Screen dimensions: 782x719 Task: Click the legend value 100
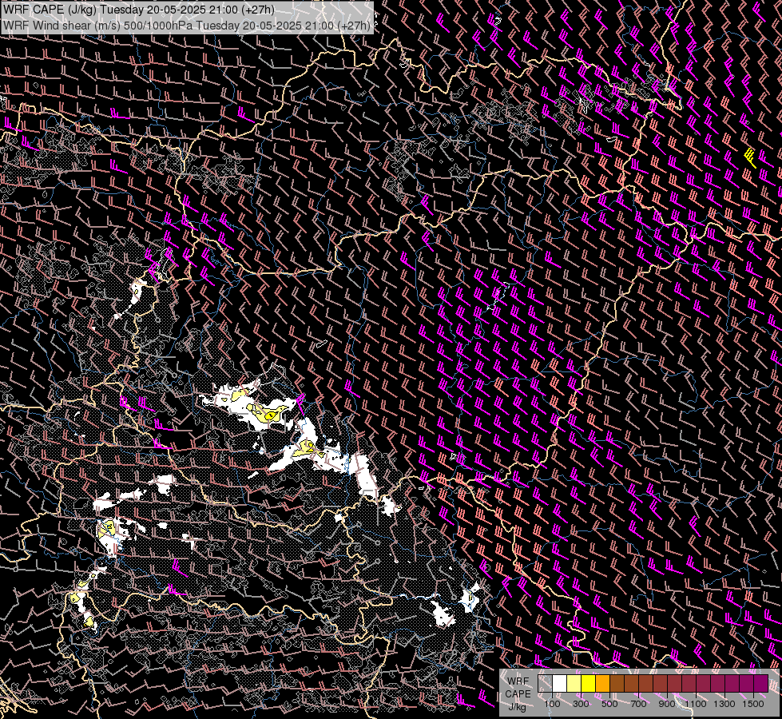[552, 704]
